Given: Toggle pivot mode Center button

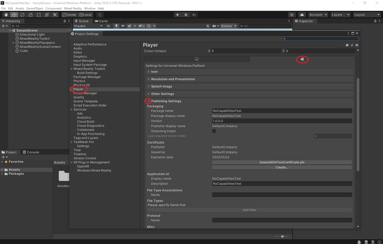Looking at the screenshot, I should coord(69,15).
